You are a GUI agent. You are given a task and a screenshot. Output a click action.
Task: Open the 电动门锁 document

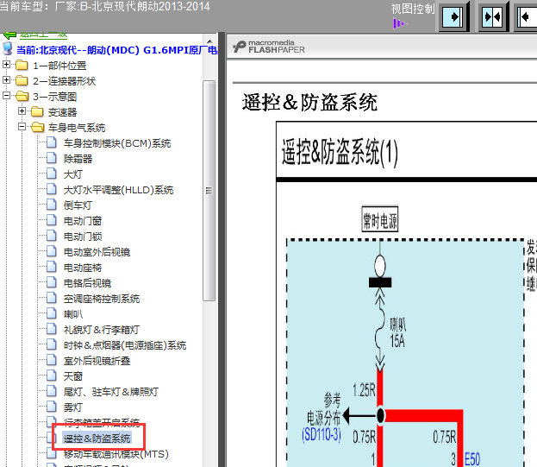pyautogui.click(x=83, y=237)
